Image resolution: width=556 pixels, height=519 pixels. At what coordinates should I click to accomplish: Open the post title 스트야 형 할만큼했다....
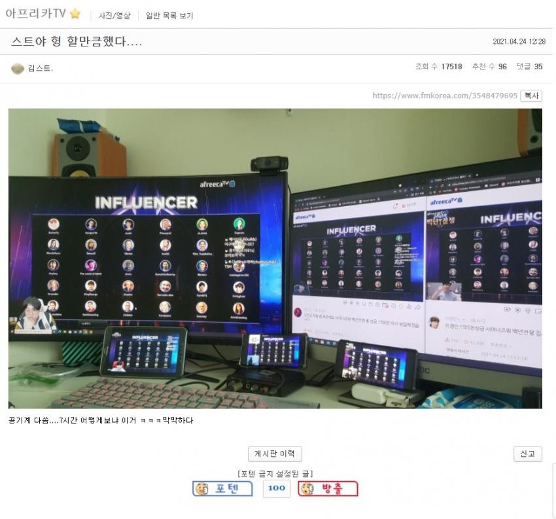[x=77, y=41]
